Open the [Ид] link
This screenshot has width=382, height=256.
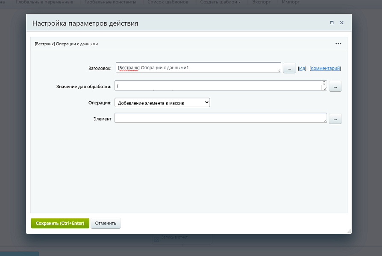click(x=302, y=68)
